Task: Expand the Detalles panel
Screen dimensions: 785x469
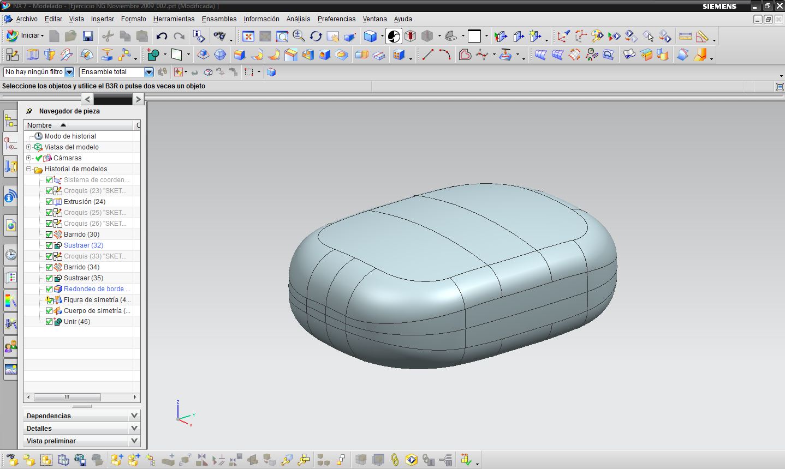Action: (134, 428)
